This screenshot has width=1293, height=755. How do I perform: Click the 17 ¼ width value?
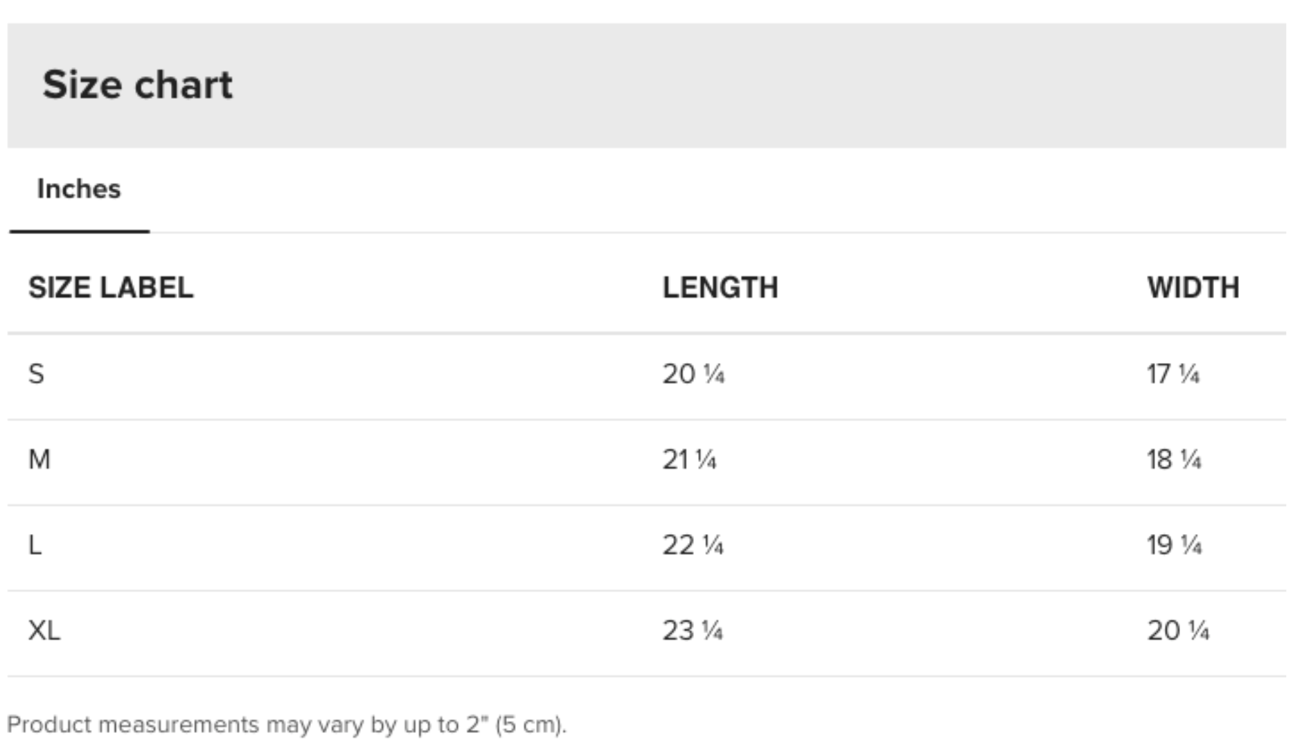pyautogui.click(x=1173, y=374)
